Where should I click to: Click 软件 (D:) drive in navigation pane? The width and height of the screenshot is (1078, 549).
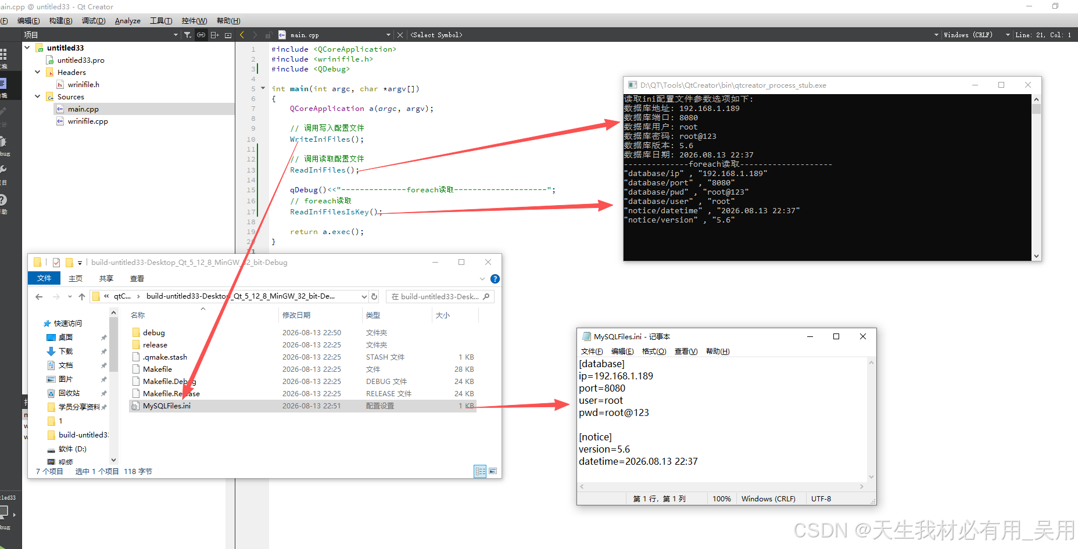pos(73,448)
